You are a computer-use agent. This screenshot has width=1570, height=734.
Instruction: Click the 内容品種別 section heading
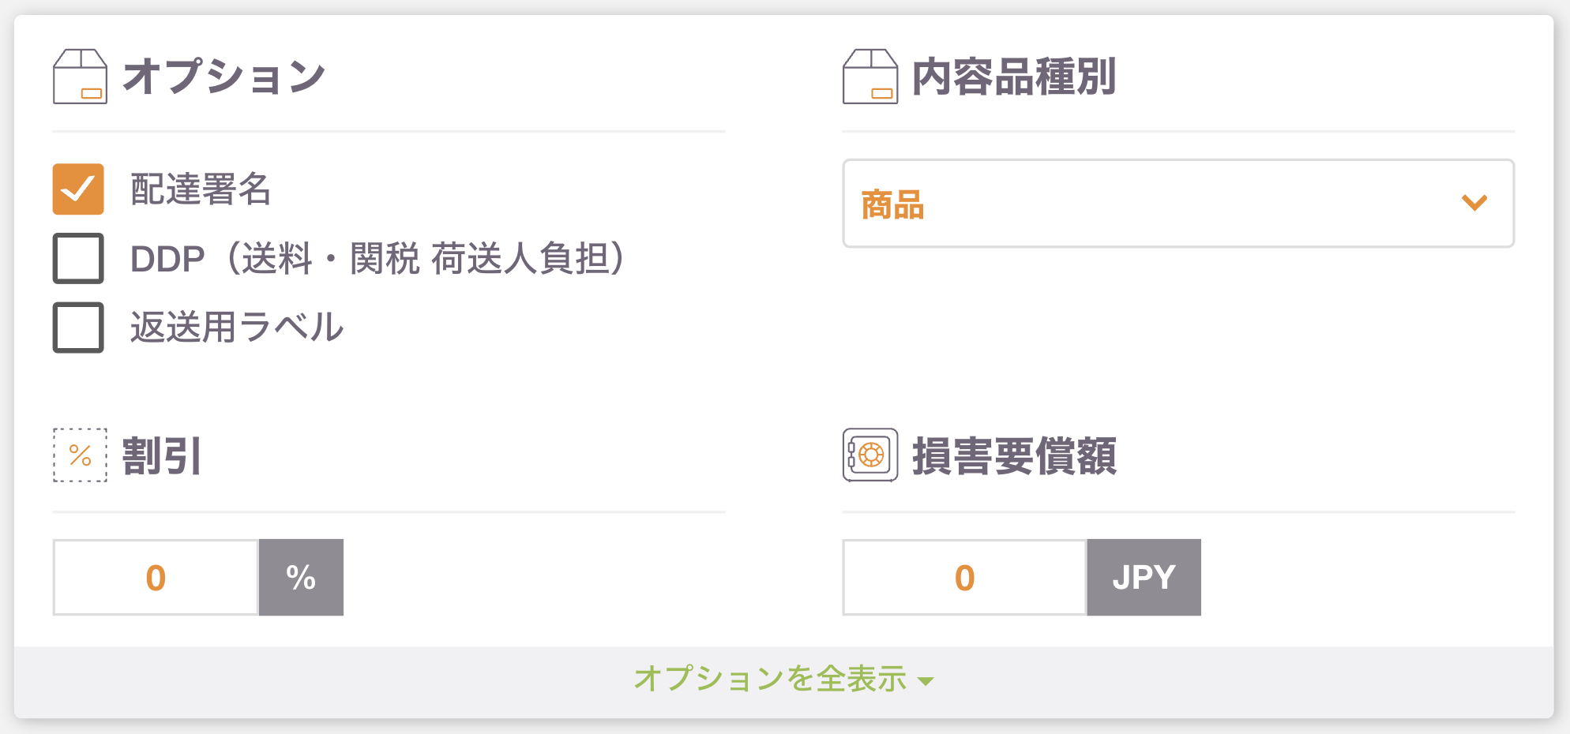click(x=1013, y=77)
